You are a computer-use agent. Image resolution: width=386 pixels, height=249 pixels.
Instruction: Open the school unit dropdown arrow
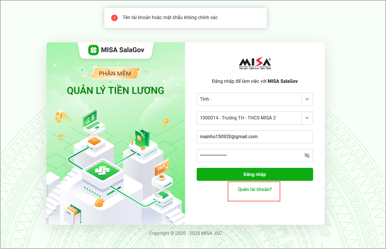pyautogui.click(x=307, y=118)
